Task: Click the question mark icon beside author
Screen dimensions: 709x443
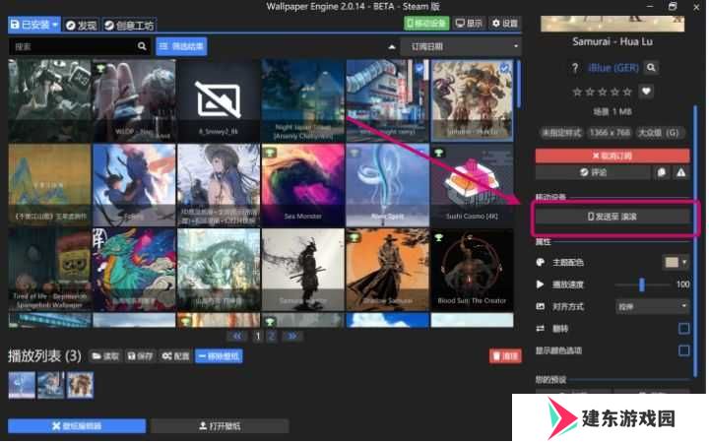Action: 575,68
